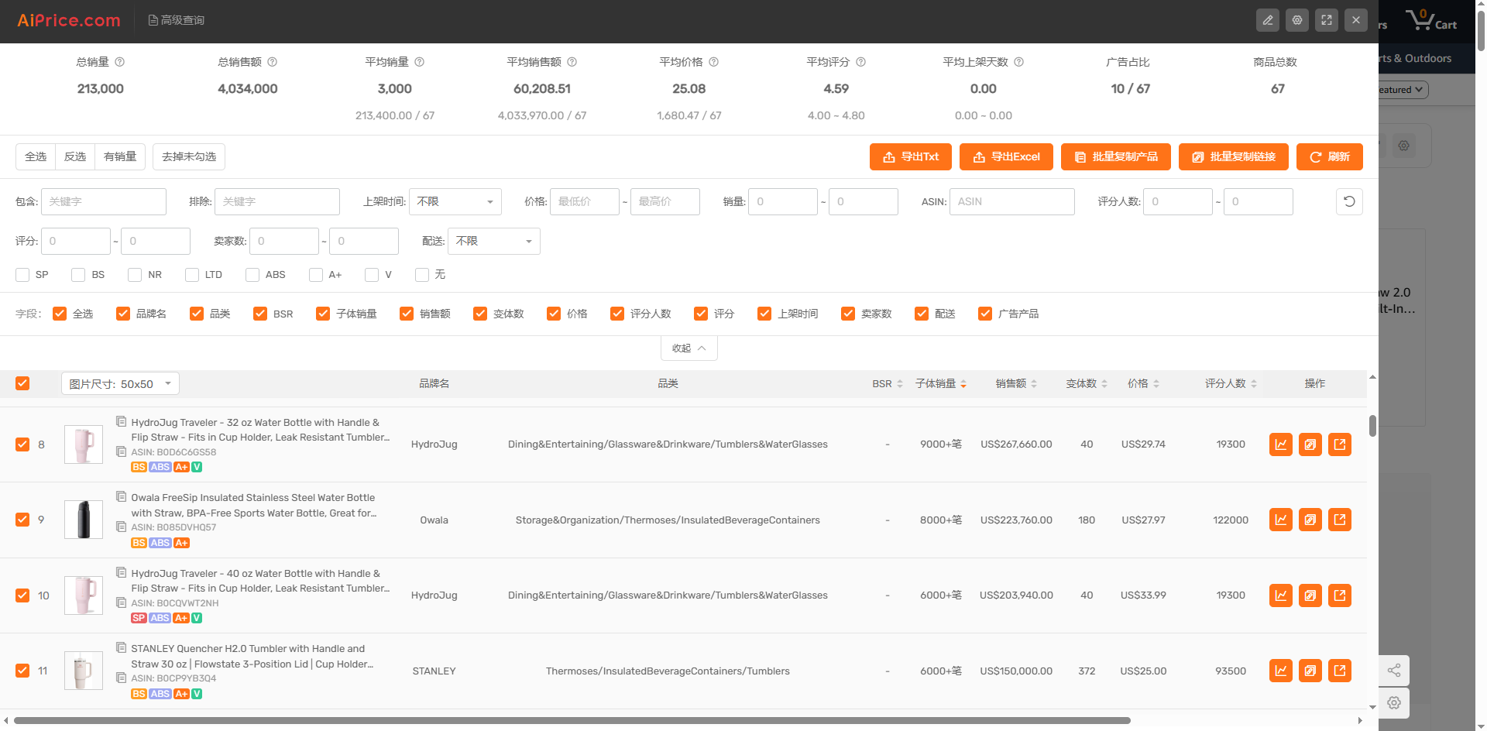Click the share icon in background page

pyautogui.click(x=1394, y=671)
